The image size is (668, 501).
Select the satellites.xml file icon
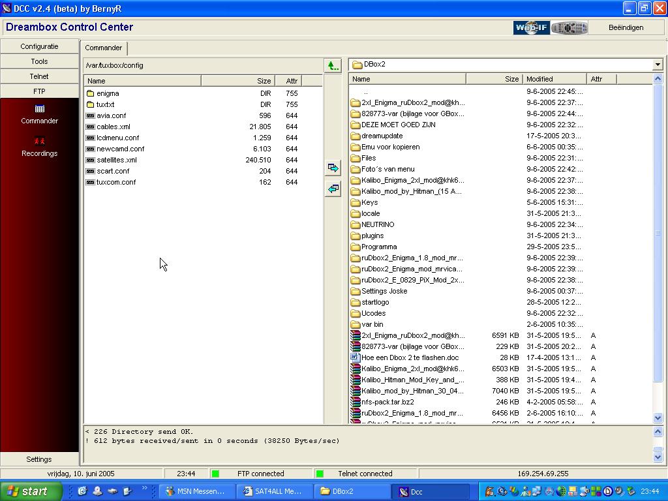[x=90, y=160]
